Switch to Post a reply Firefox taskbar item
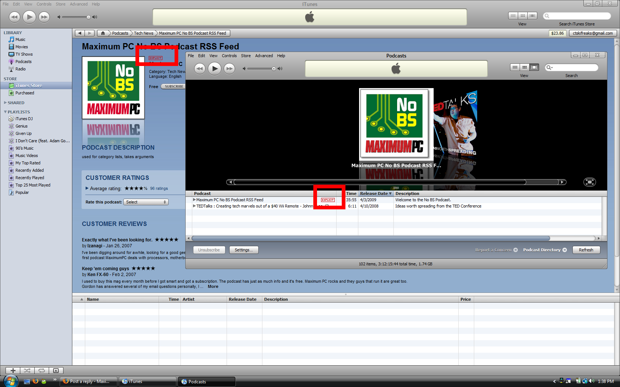Screen dimensions: 620x387 [x=89, y=381]
